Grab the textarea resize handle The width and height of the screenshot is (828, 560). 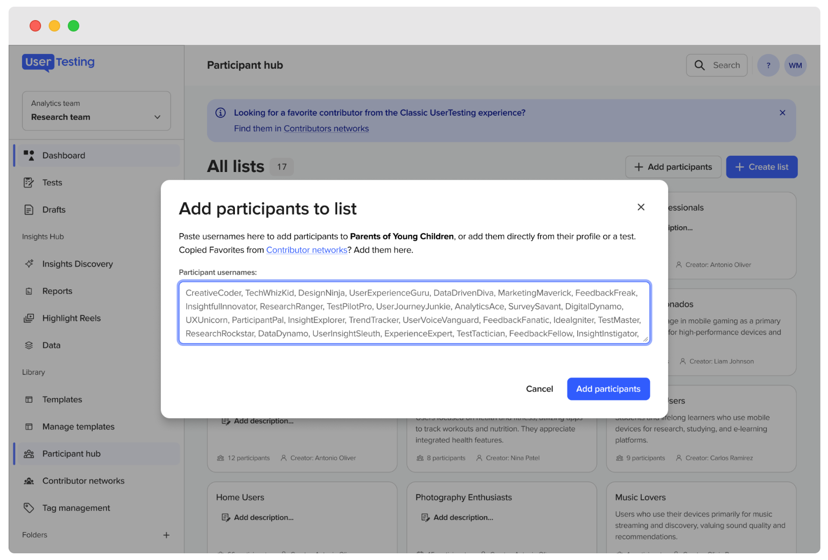pyautogui.click(x=646, y=339)
